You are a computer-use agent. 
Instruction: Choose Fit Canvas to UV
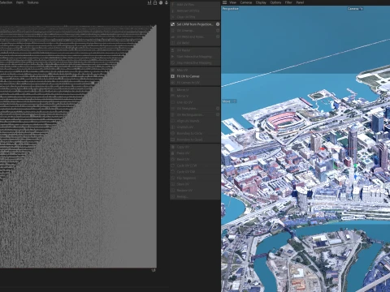click(x=195, y=83)
